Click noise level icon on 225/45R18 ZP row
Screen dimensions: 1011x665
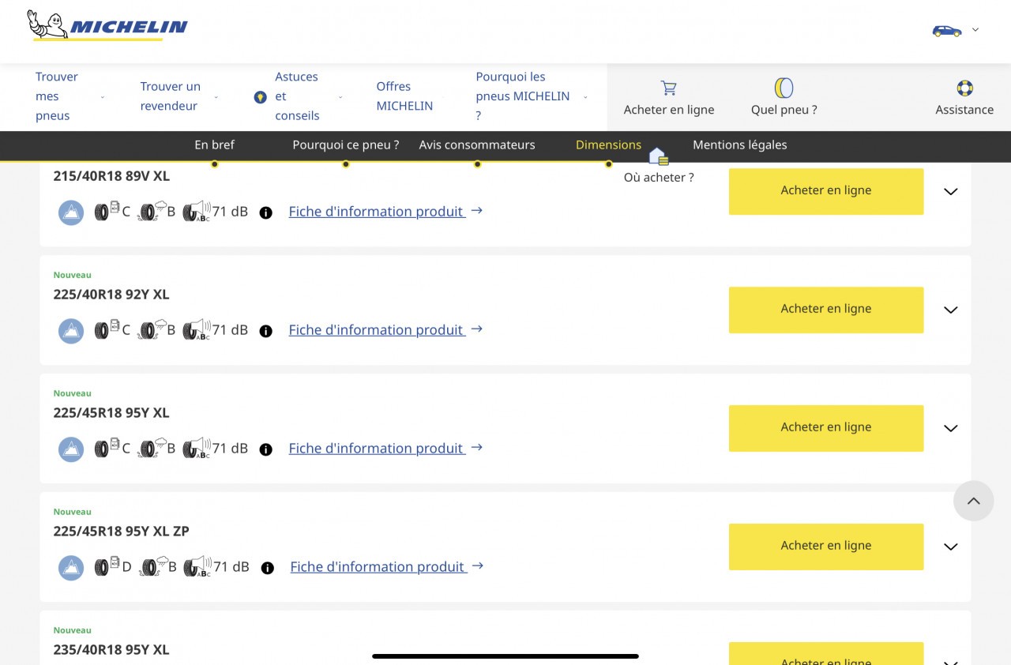pos(197,566)
